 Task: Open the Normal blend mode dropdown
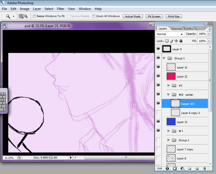[170, 34]
